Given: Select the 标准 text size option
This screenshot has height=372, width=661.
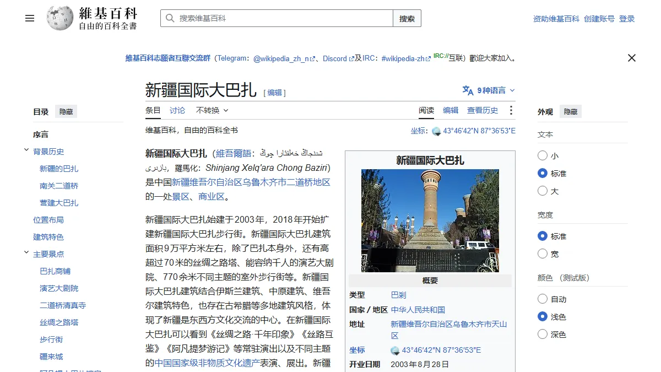Looking at the screenshot, I should pyautogui.click(x=543, y=174).
